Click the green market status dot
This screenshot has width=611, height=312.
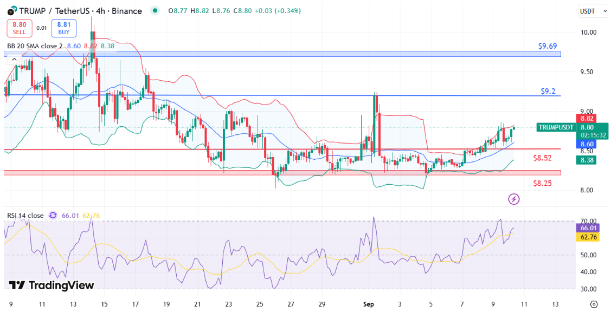(156, 11)
